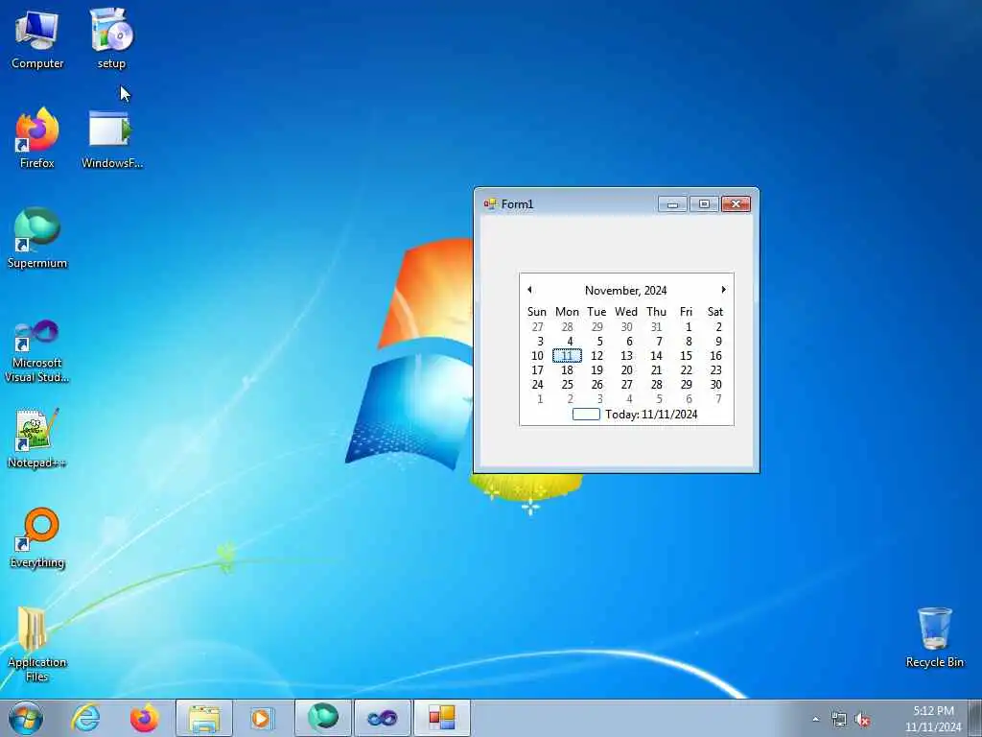
Task: Select November 9 in calendar
Action: click(718, 342)
